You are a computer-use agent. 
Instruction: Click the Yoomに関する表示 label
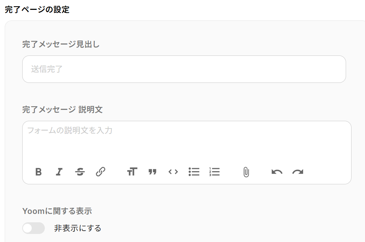[x=57, y=211]
